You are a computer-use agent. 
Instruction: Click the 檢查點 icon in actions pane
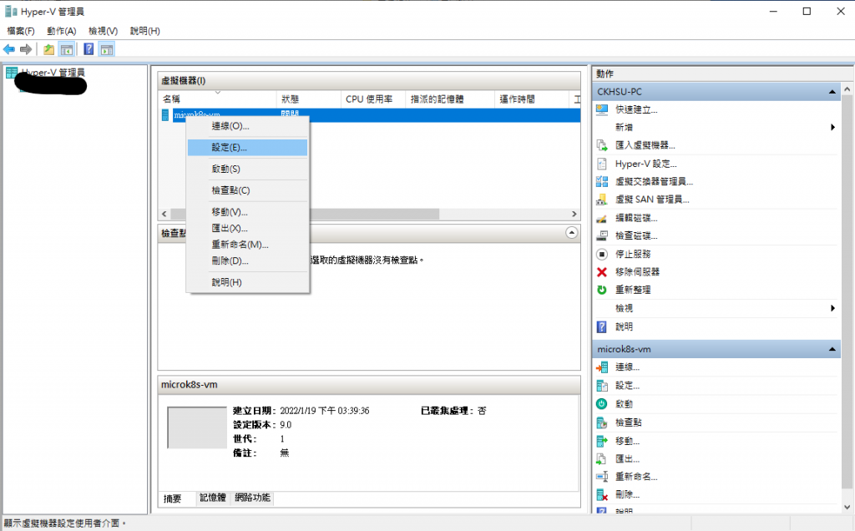point(602,422)
